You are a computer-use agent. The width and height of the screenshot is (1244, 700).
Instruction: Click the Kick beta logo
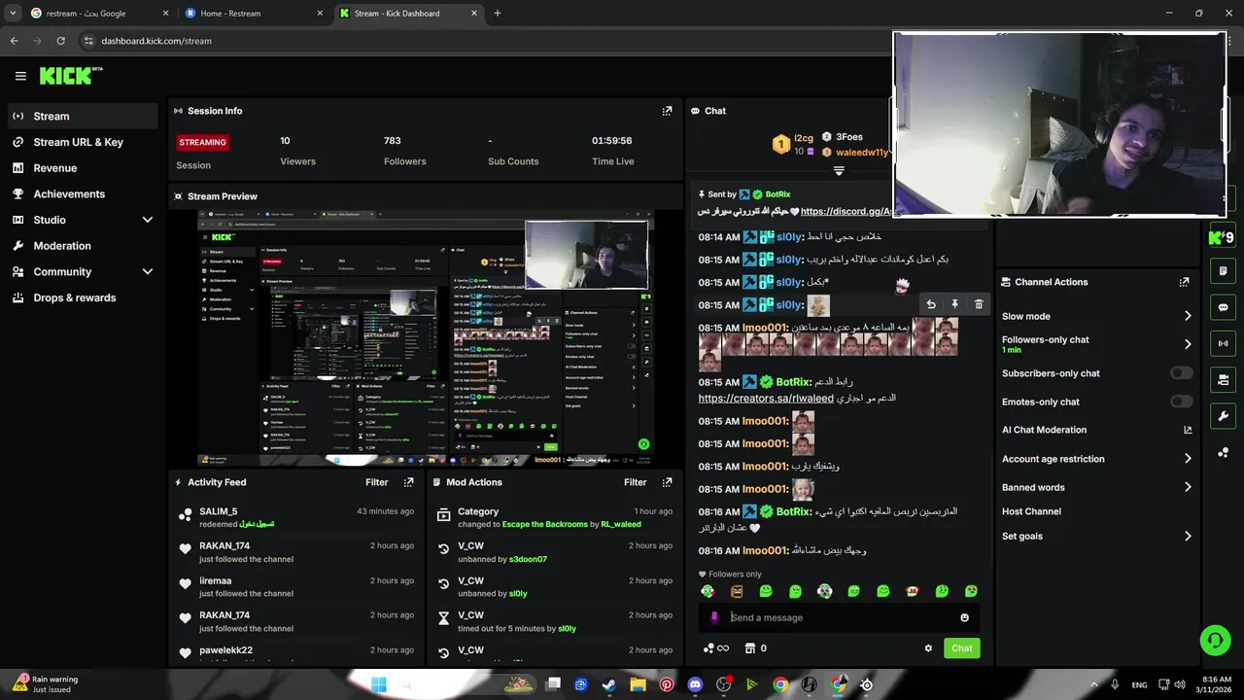click(x=71, y=76)
